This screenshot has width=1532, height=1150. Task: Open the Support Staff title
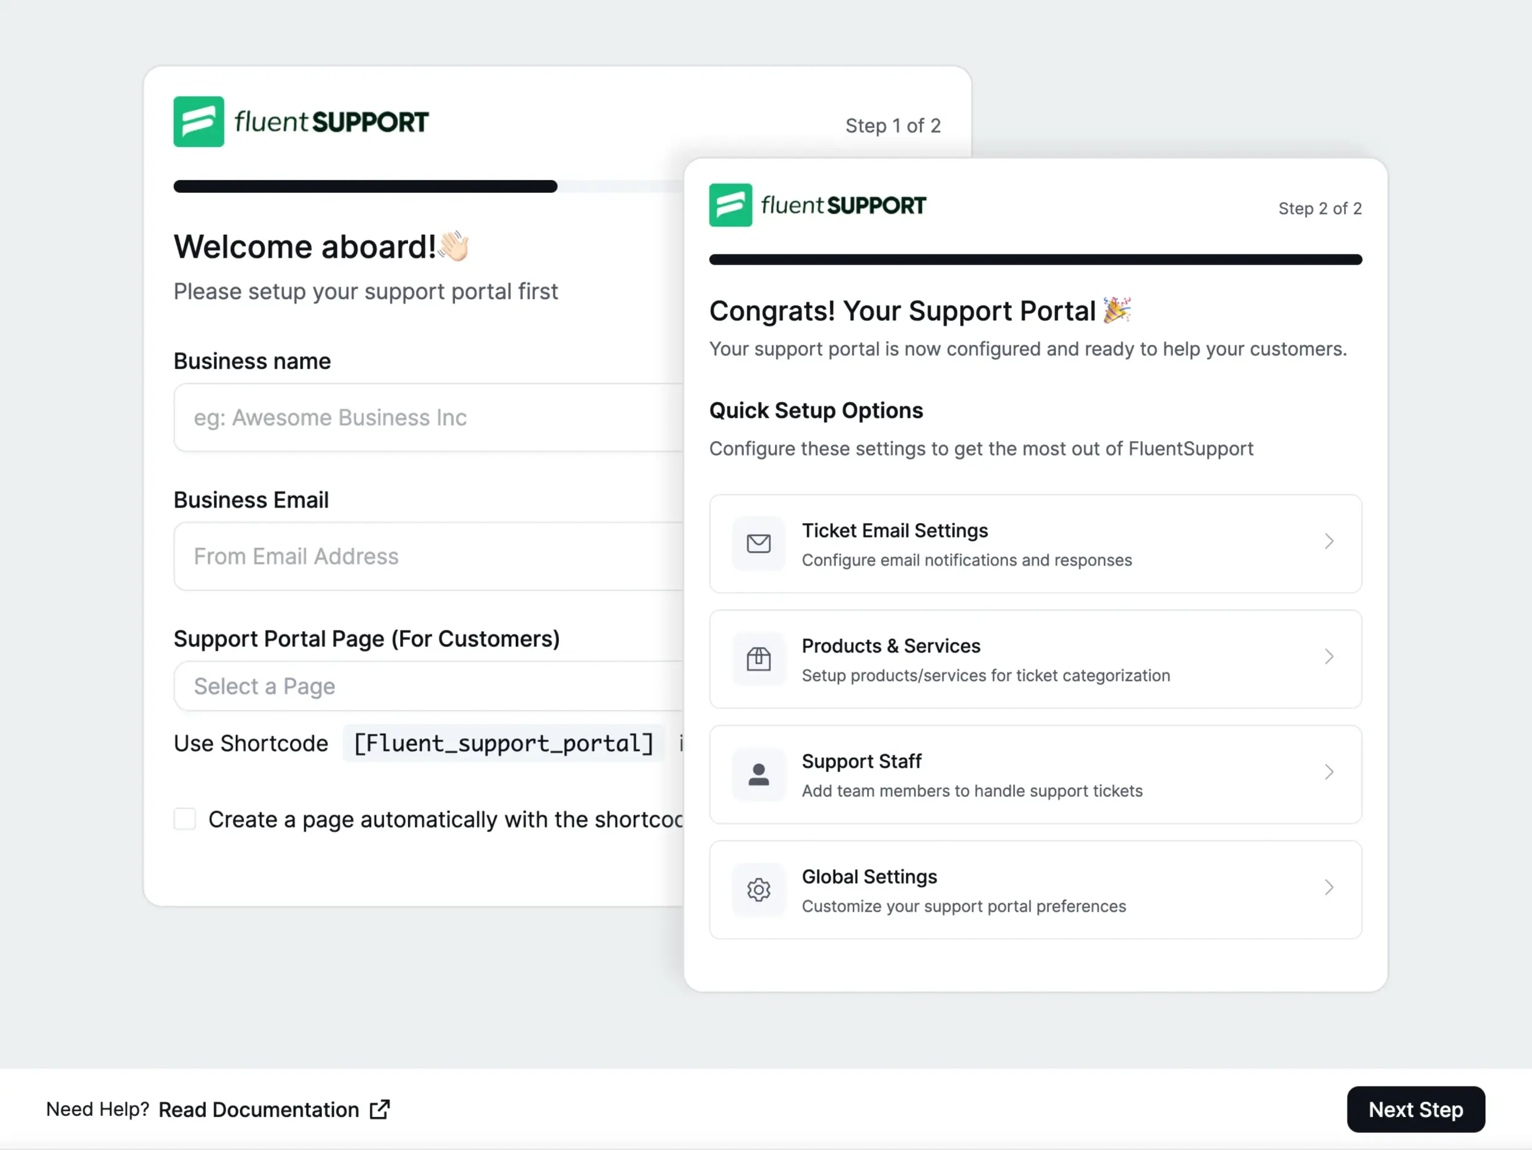point(862,761)
